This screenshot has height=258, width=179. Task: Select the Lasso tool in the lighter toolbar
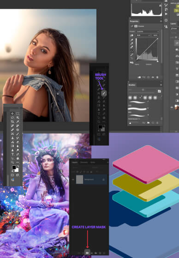click(x=12, y=117)
